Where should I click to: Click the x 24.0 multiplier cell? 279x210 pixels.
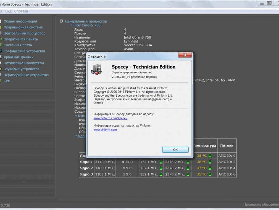pyautogui.click(x=127, y=162)
